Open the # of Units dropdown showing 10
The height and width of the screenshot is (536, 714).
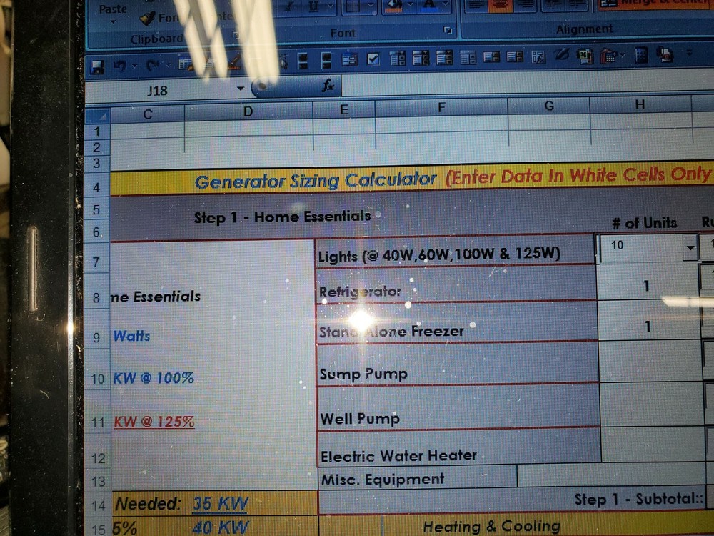pyautogui.click(x=690, y=248)
